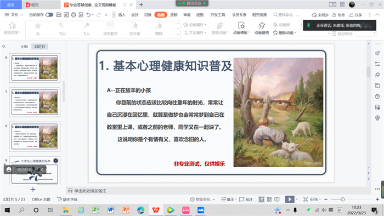Click the 查找命令 search field
This screenshot has height=216, width=384.
pyautogui.click(x=286, y=15)
